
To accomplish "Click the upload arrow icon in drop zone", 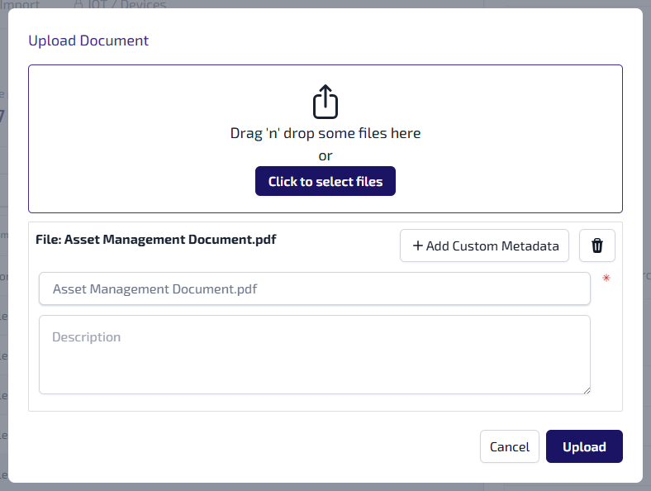I will point(325,102).
